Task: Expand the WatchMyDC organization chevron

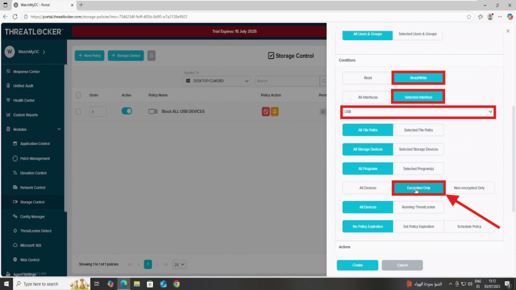Action: pyautogui.click(x=44, y=52)
